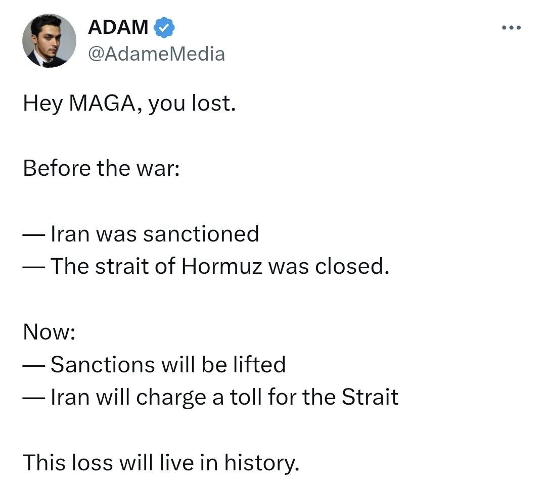The width and height of the screenshot is (546, 486).
Task: Open ADAM's profile picture
Action: [49, 40]
